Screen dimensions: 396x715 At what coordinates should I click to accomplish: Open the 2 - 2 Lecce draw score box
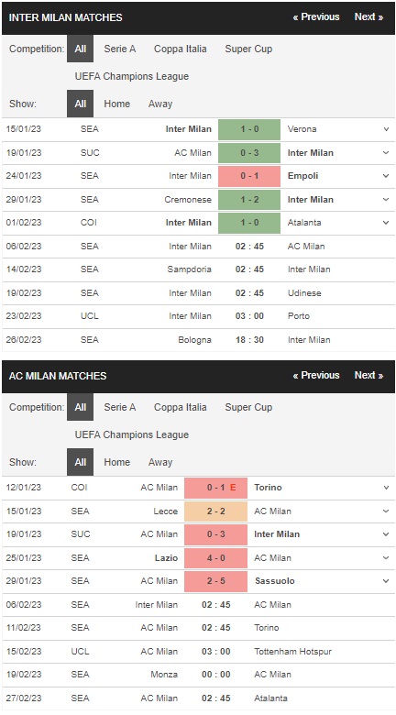pos(215,511)
